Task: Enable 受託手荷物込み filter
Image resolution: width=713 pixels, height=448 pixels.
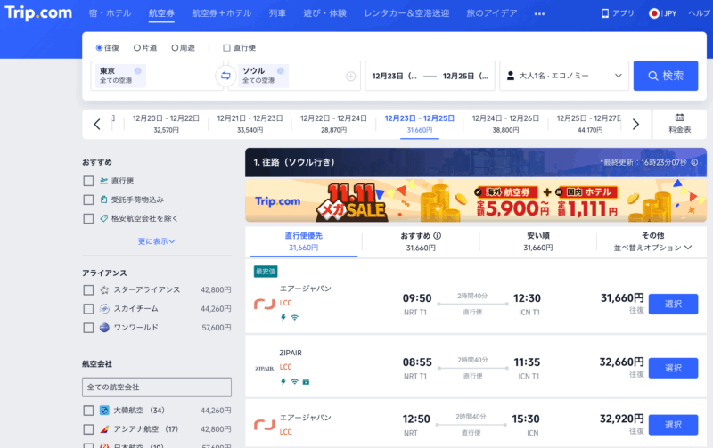Action: tap(88, 200)
